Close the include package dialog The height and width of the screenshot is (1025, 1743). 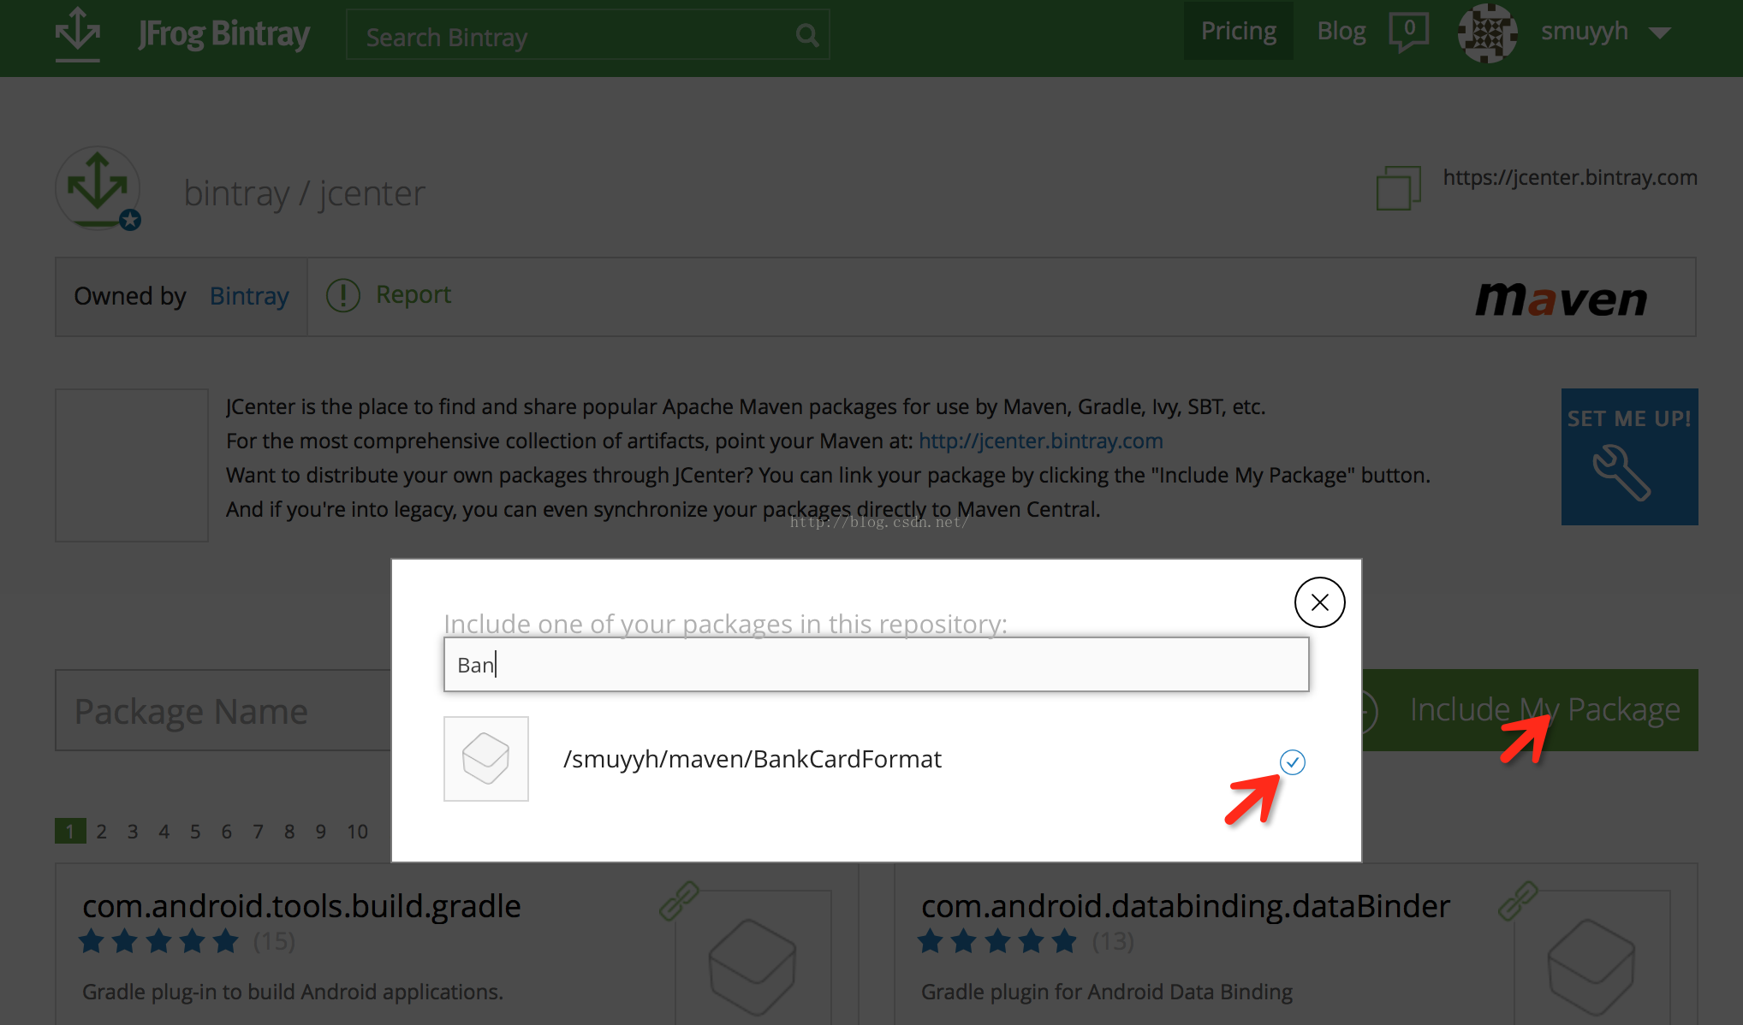click(x=1319, y=602)
